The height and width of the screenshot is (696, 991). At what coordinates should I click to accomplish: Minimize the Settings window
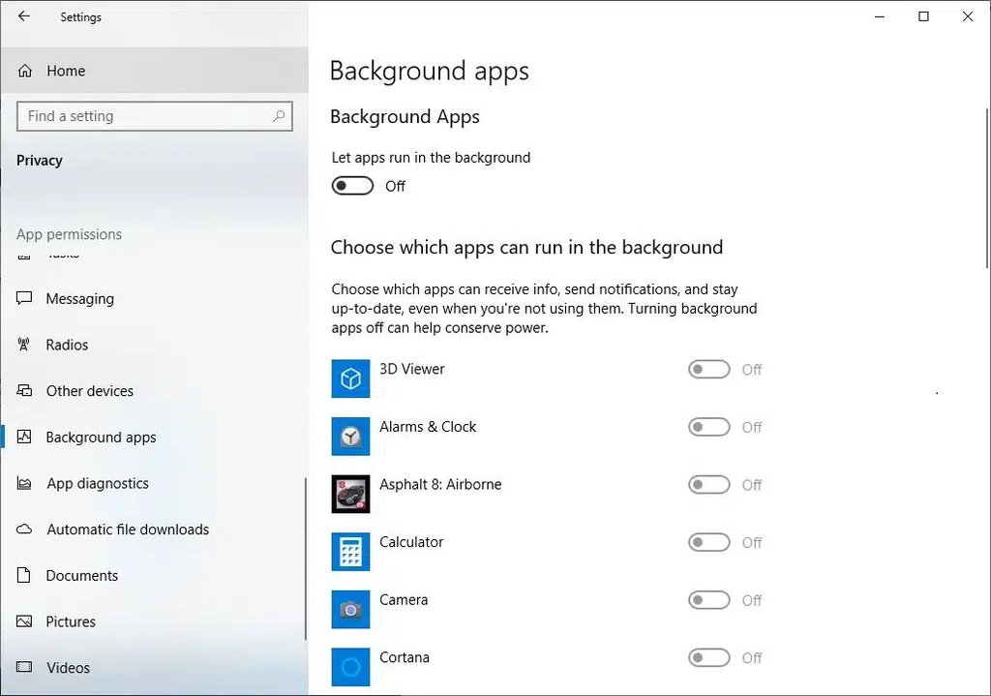click(x=880, y=16)
